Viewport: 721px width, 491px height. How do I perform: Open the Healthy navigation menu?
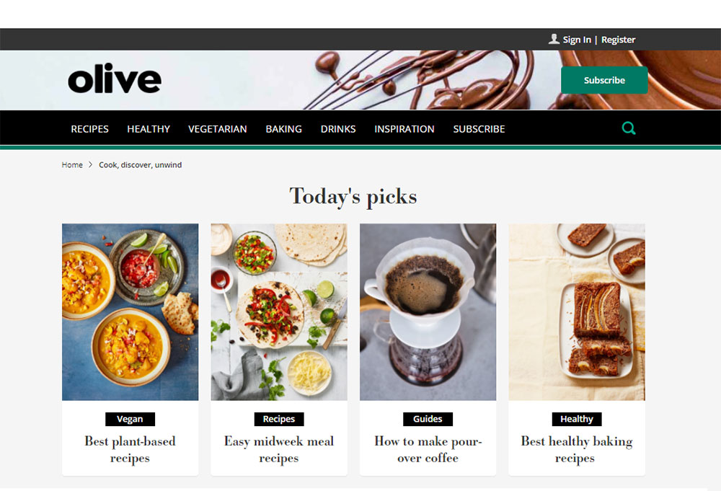tap(149, 129)
